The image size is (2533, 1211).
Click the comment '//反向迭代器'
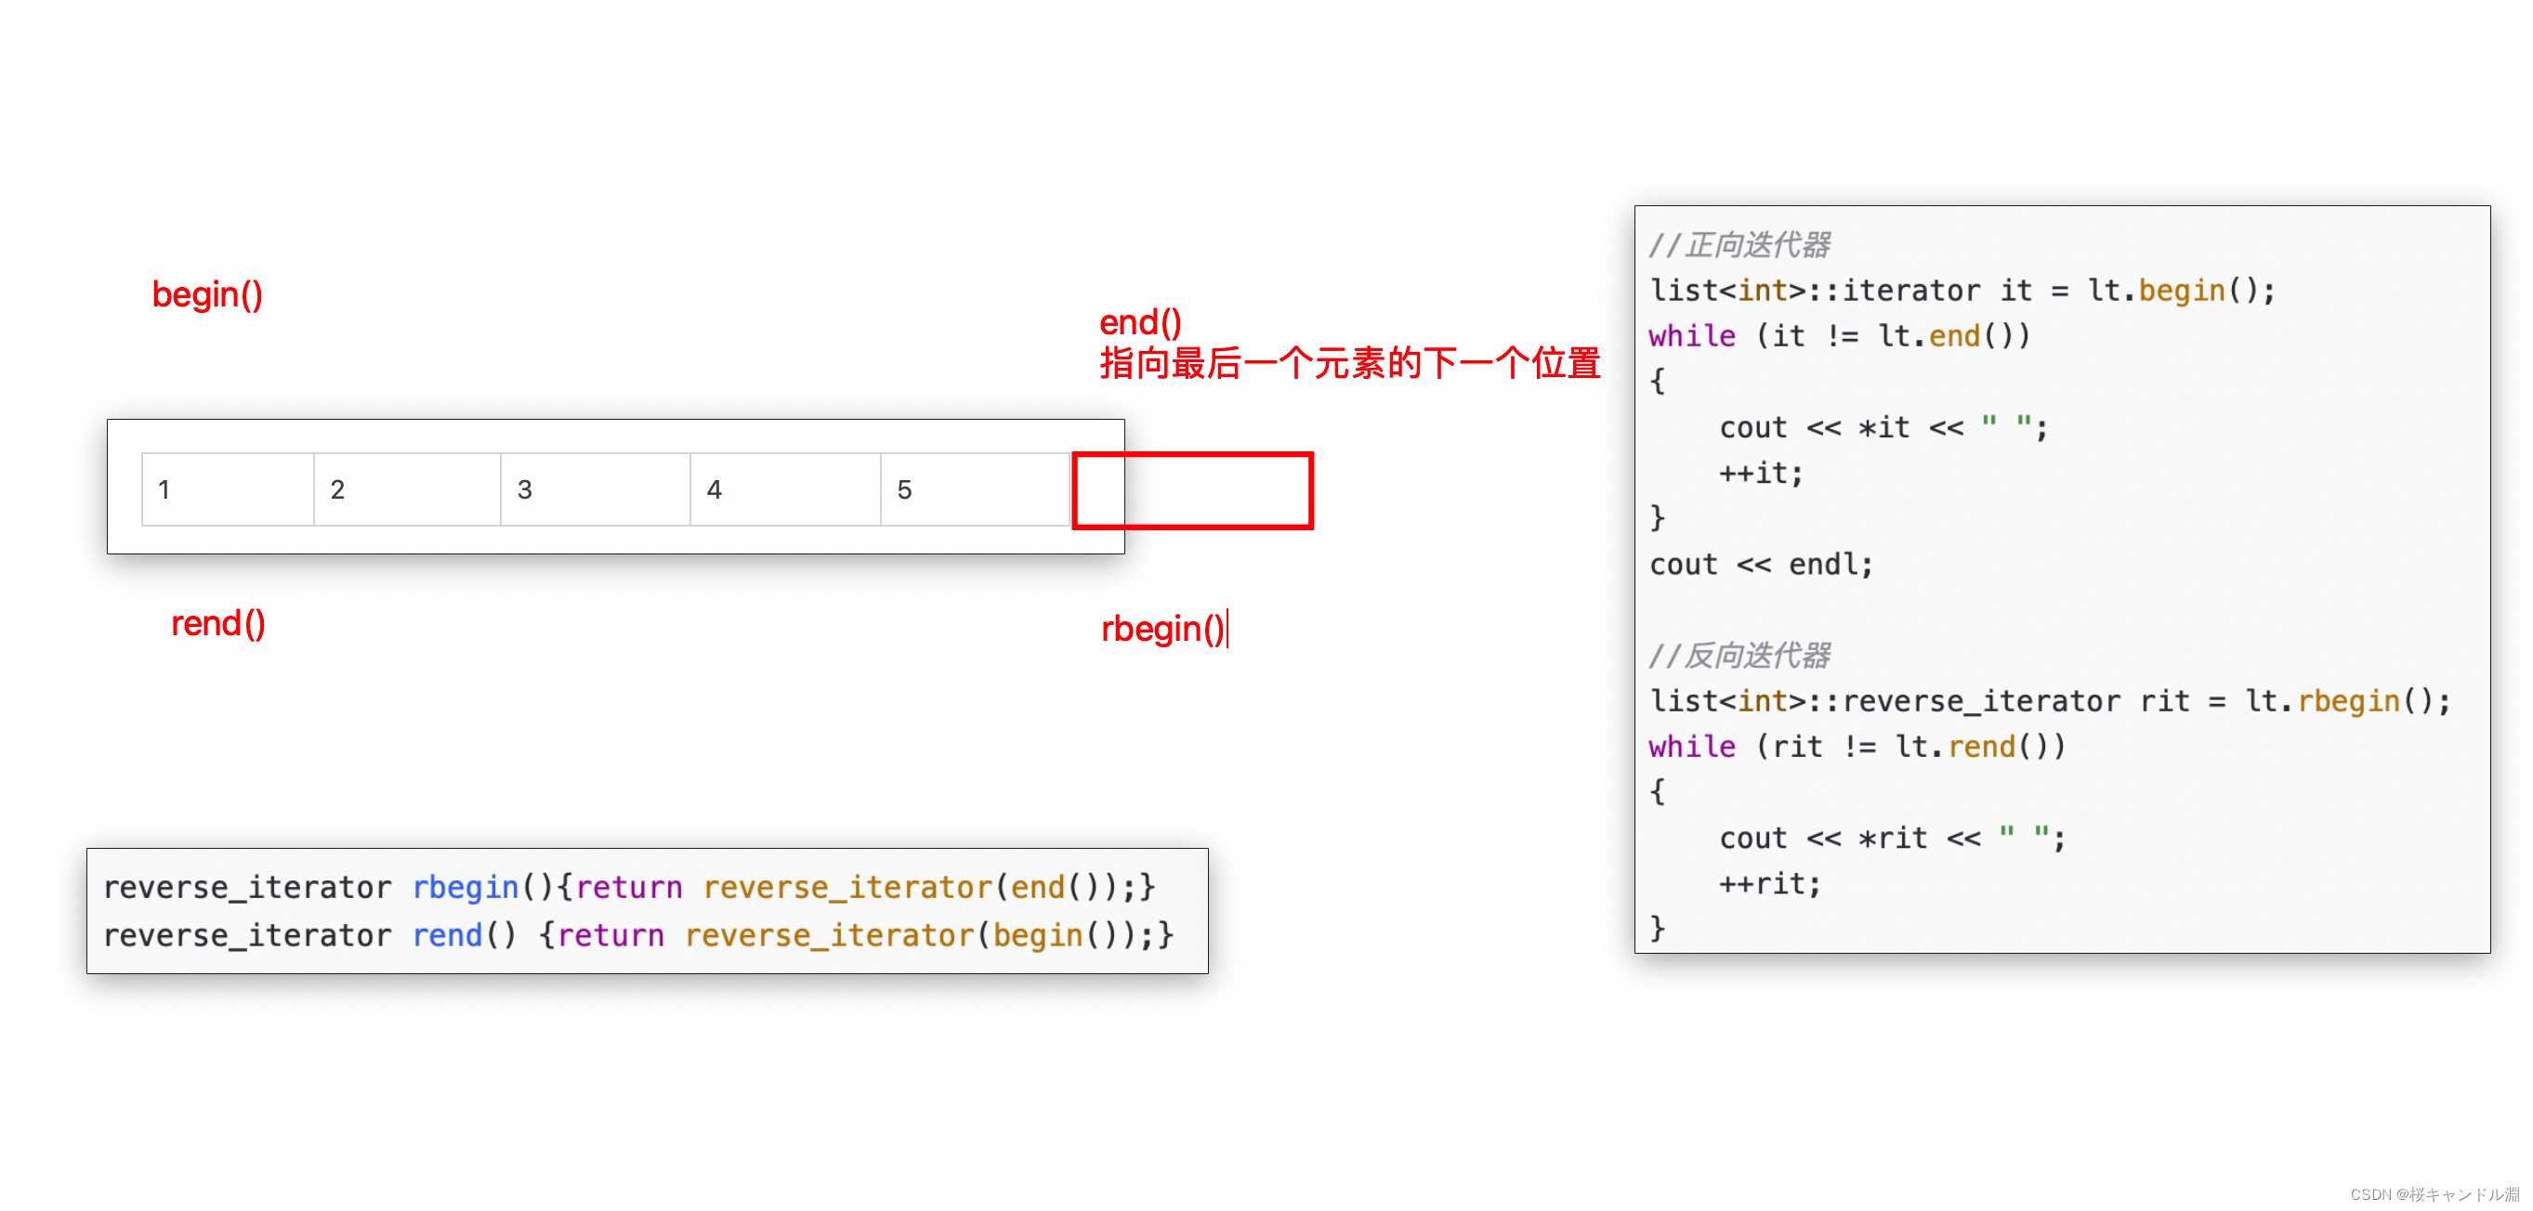point(1739,656)
